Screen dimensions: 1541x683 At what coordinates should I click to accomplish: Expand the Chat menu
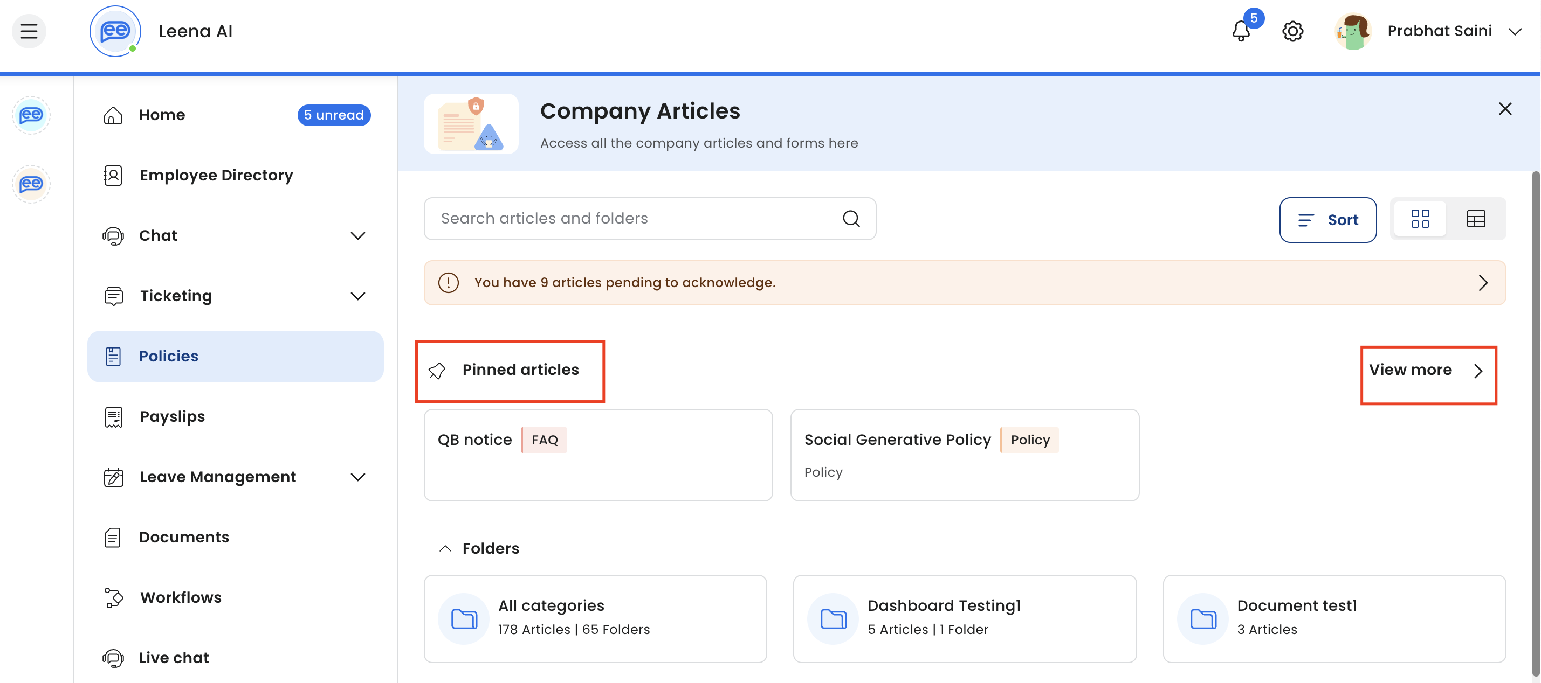click(357, 236)
